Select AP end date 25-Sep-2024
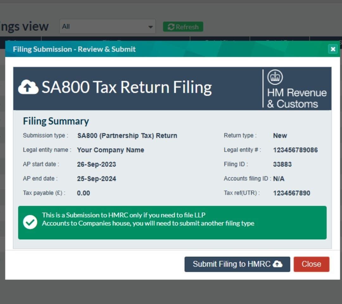Viewport: 342px width, 304px height. pos(96,179)
